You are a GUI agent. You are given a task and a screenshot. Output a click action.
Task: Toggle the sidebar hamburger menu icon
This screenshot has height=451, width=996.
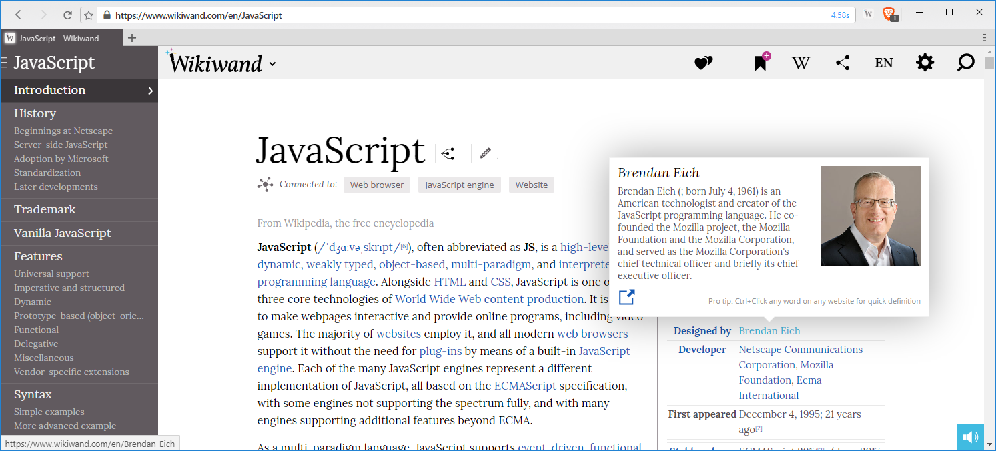coord(5,63)
